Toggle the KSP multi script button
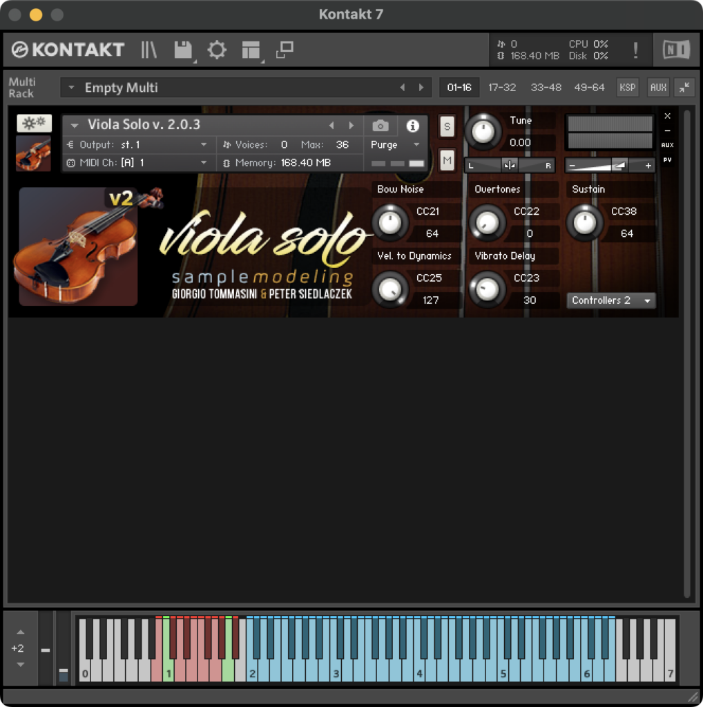This screenshot has width=703, height=707. 627,88
